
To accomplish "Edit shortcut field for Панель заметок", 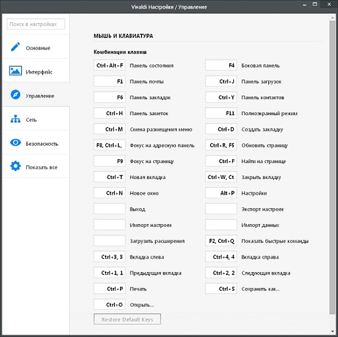I will tap(110, 113).
